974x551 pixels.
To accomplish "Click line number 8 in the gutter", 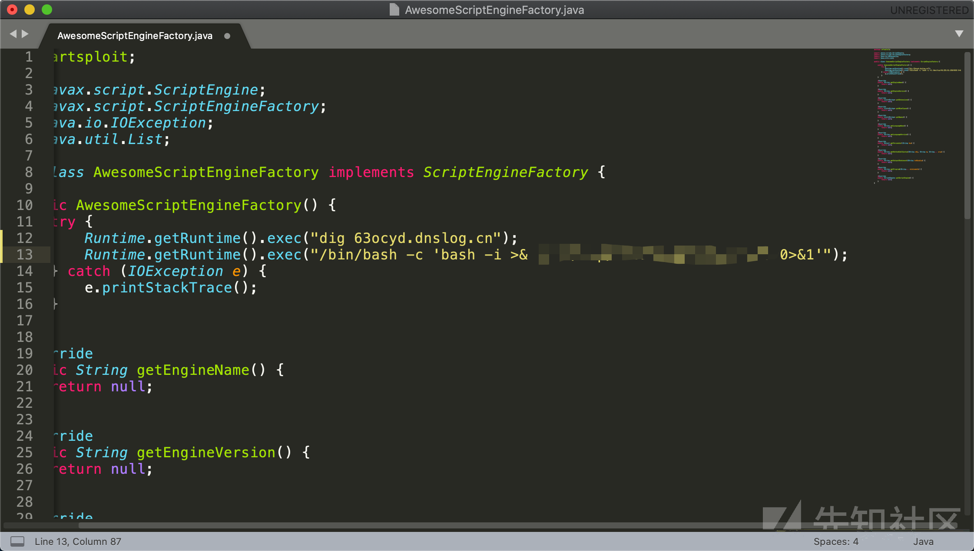I will tap(29, 172).
